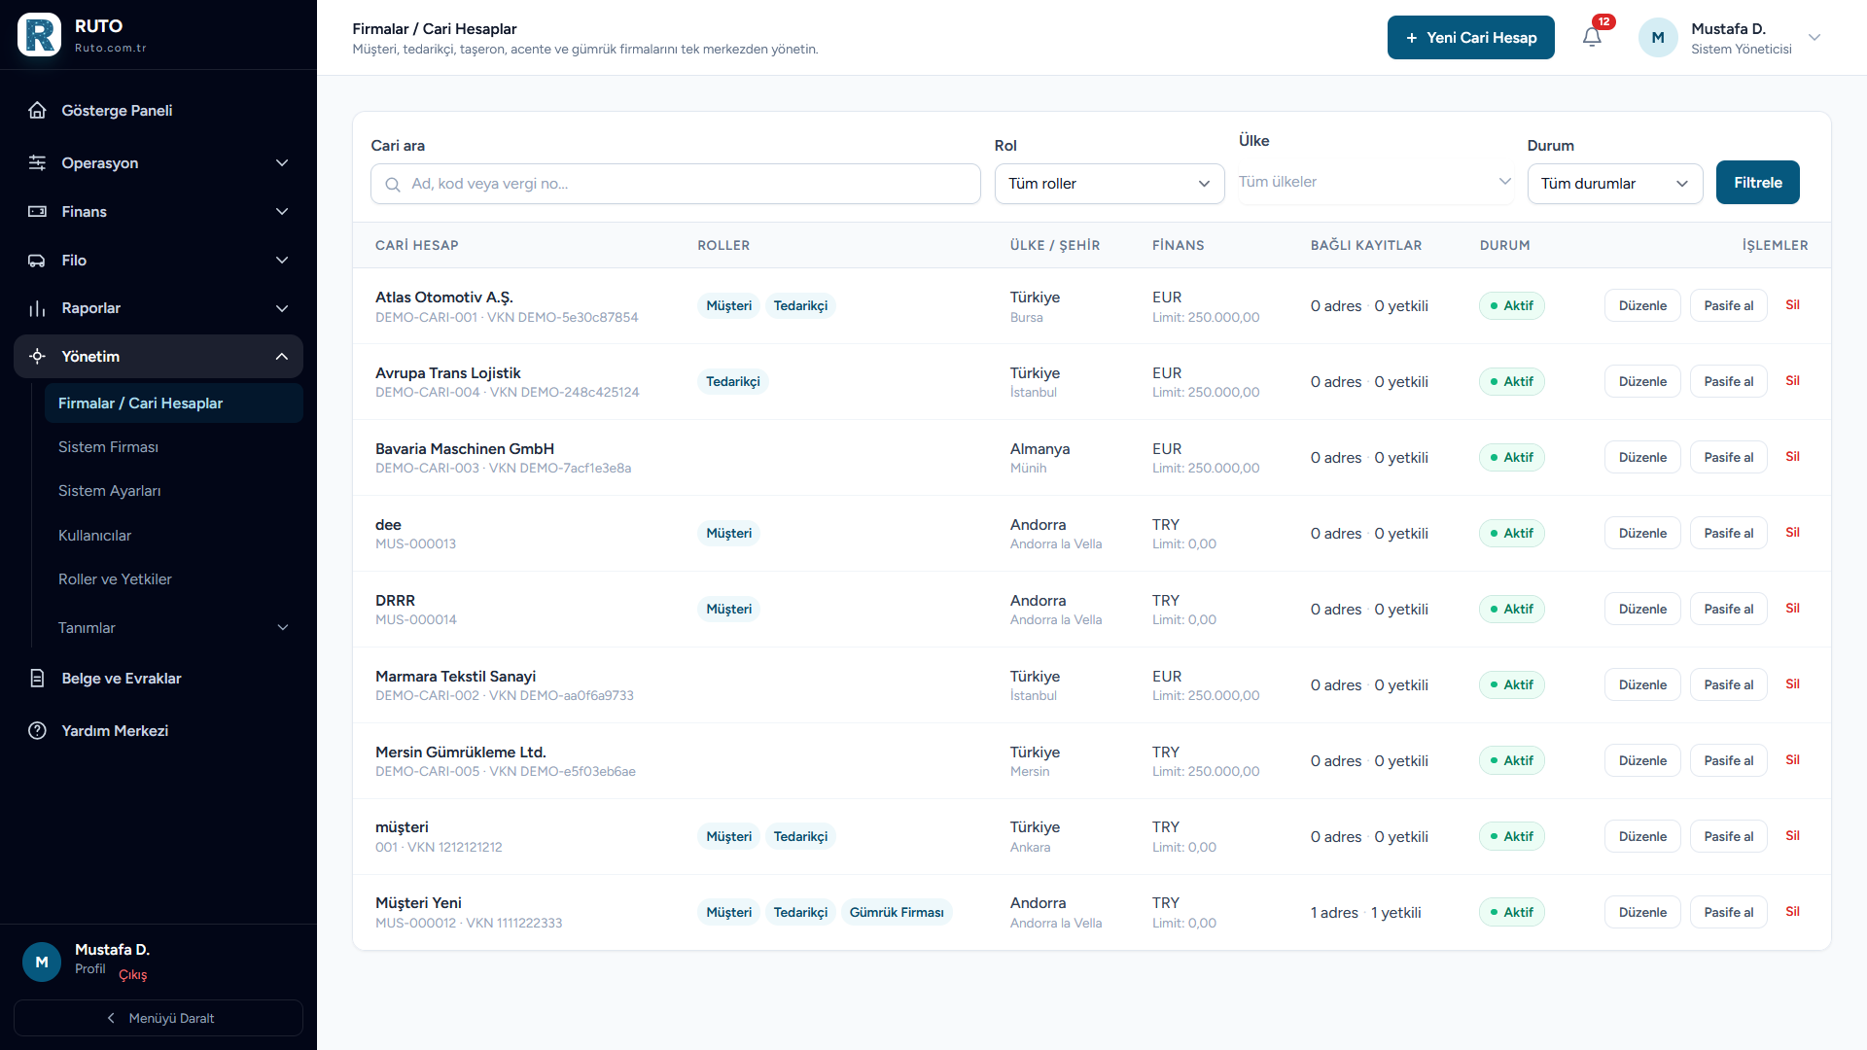Image resolution: width=1867 pixels, height=1050 pixels.
Task: Click the Raporlar bar chart icon
Action: pyautogui.click(x=37, y=308)
